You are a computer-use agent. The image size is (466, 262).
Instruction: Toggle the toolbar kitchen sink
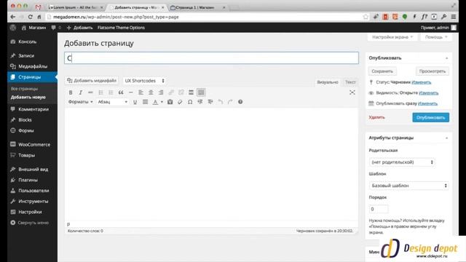coord(201,92)
